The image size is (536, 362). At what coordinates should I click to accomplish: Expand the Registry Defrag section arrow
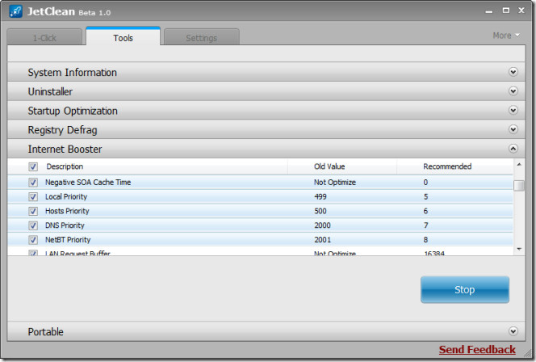513,129
